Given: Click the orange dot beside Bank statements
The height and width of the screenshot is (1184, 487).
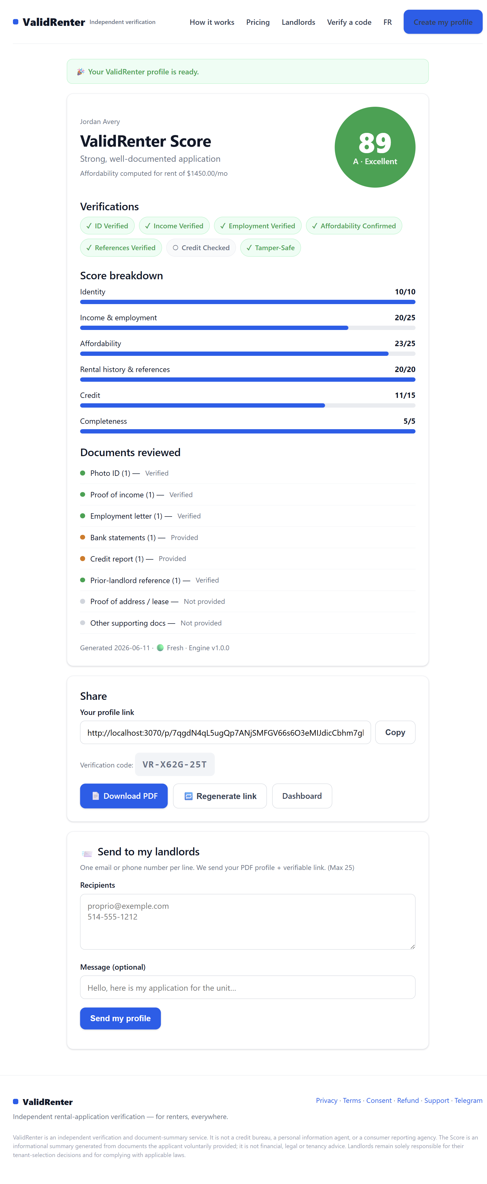Looking at the screenshot, I should 83,537.
